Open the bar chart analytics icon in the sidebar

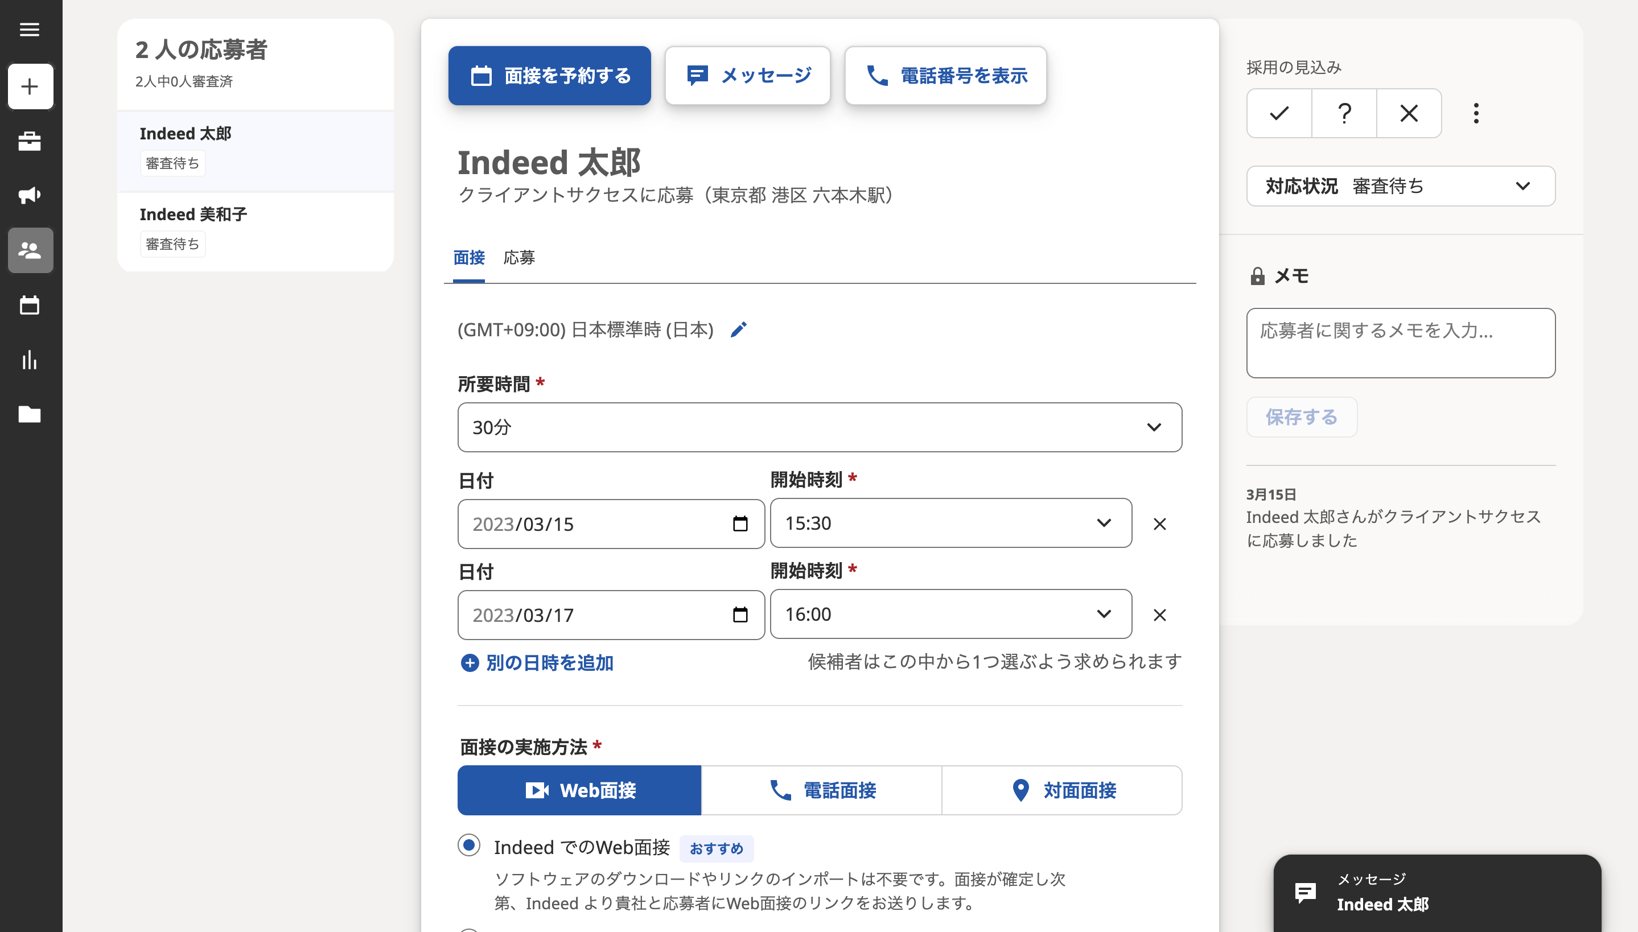30,360
